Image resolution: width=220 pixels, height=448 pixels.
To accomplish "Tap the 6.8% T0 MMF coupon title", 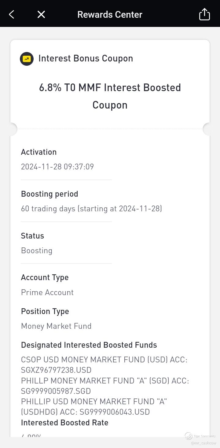I will [110, 96].
